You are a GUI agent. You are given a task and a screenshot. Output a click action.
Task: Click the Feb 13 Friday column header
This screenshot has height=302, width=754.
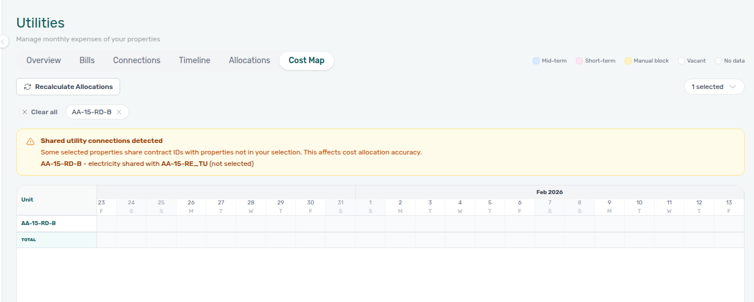pyautogui.click(x=729, y=206)
